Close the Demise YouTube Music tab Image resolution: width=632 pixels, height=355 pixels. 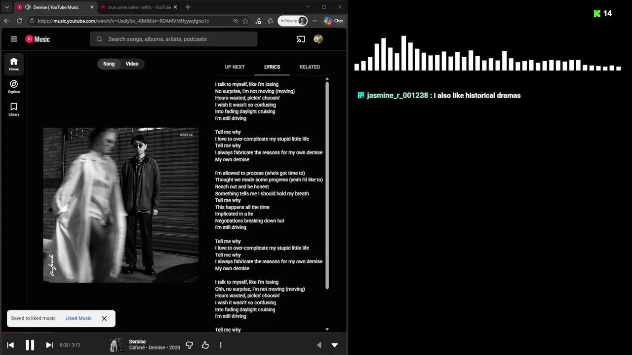click(92, 7)
